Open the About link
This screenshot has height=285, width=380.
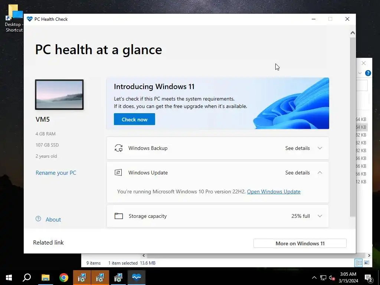[53, 220]
